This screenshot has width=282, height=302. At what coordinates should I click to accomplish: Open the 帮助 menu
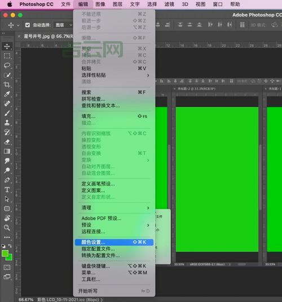click(235, 5)
